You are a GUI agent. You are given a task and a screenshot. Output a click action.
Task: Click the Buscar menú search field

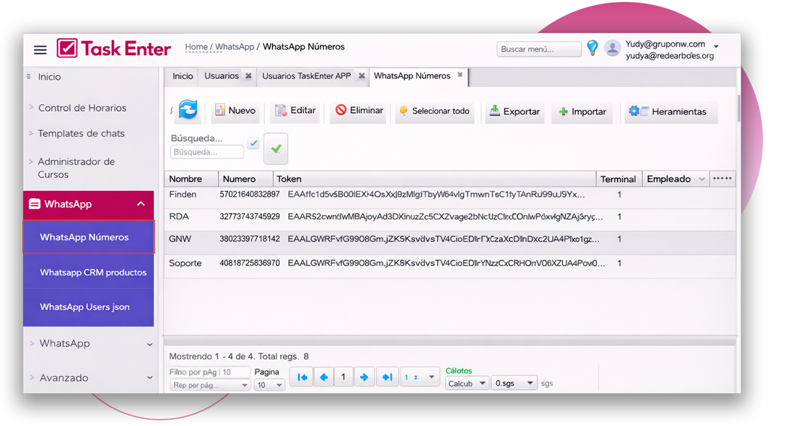tap(538, 49)
